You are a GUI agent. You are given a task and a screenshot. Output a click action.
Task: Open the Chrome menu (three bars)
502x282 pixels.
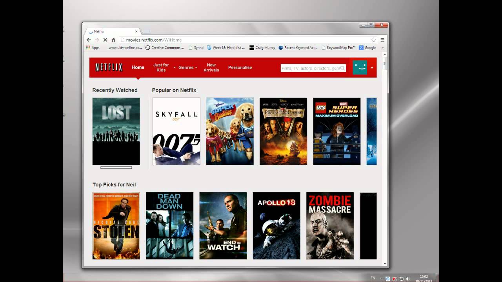(x=382, y=40)
